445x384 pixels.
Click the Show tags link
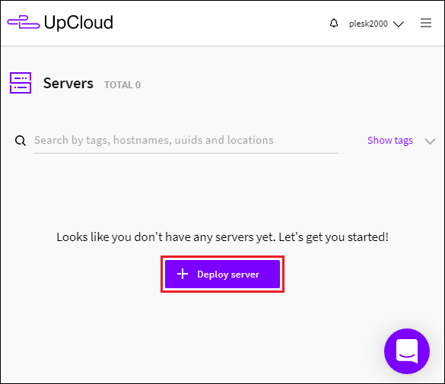390,141
